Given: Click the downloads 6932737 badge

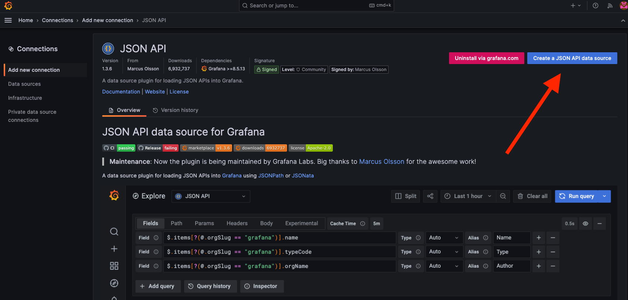Looking at the screenshot, I should tap(260, 148).
